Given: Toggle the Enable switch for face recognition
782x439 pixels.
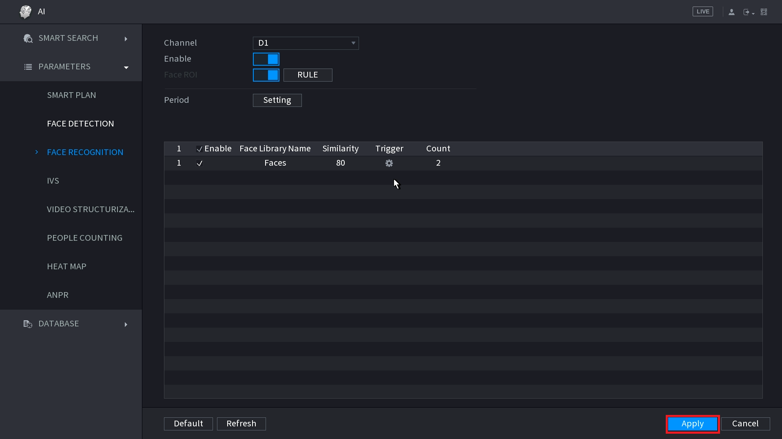Looking at the screenshot, I should click(x=266, y=59).
